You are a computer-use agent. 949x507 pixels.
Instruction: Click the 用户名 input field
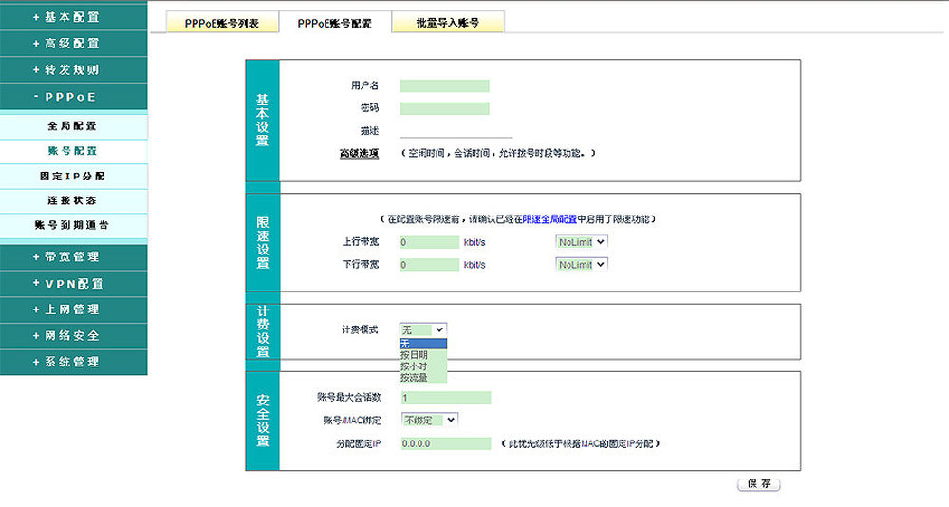[x=444, y=85]
